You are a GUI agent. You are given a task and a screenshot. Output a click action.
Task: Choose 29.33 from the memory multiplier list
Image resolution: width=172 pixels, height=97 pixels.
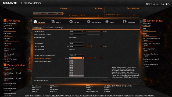pyautogui.click(x=76, y=72)
